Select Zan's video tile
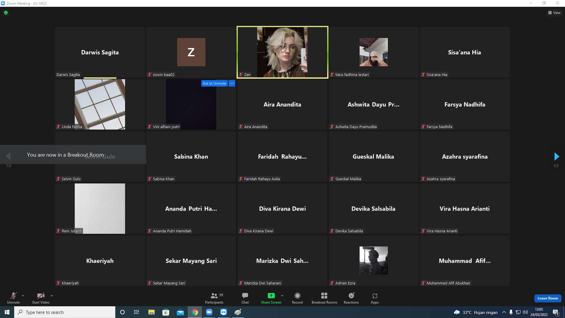The width and height of the screenshot is (565, 318). click(x=282, y=52)
